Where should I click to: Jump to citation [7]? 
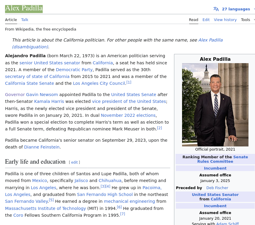(x=123, y=214)
